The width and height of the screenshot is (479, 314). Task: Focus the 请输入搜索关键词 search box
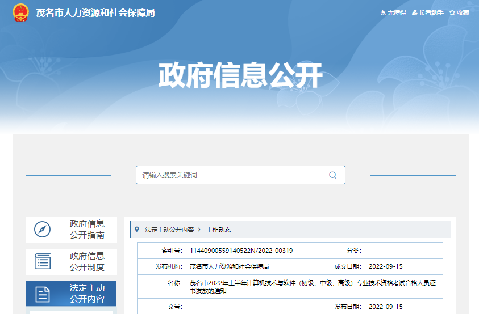click(233, 175)
